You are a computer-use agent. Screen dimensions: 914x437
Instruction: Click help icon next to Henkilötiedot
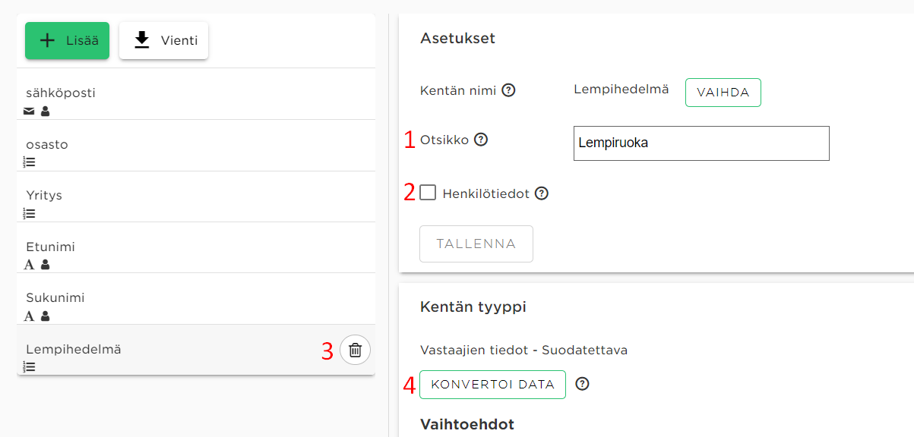(x=542, y=193)
